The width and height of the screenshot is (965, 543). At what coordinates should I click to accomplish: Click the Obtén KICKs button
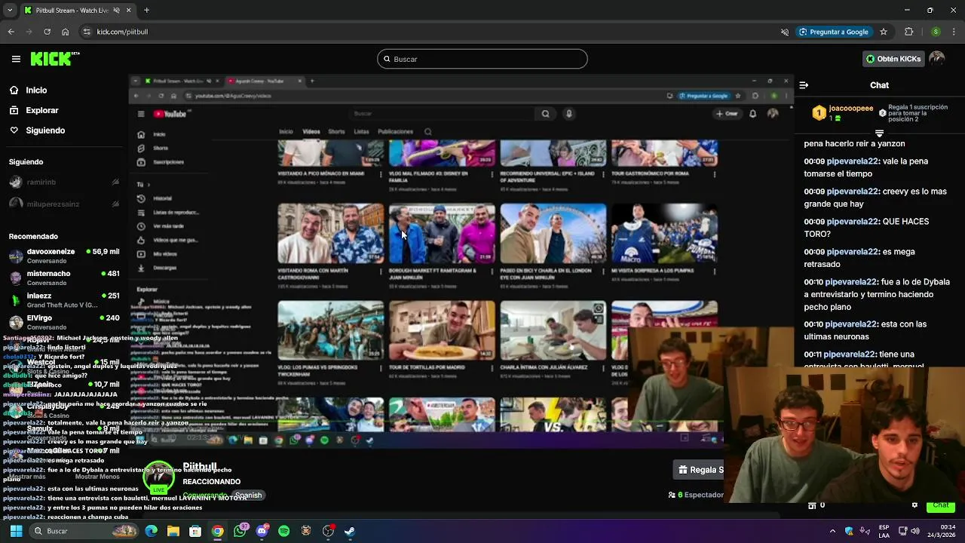[x=893, y=59]
